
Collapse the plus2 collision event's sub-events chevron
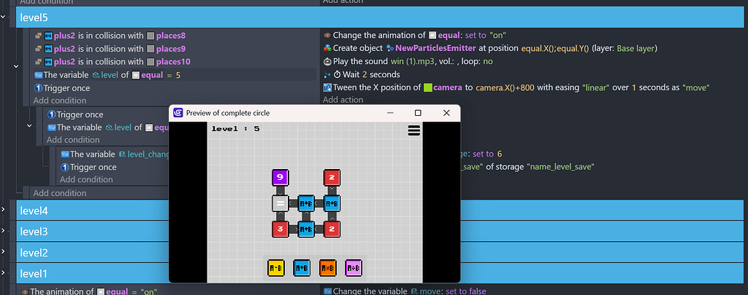pos(16,66)
